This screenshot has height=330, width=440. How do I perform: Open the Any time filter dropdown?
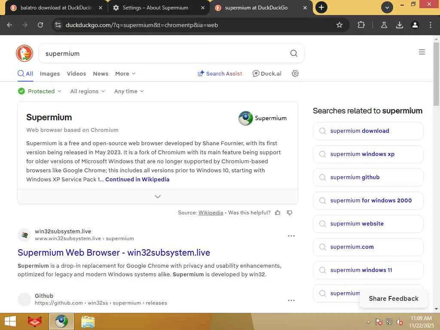pos(129,91)
